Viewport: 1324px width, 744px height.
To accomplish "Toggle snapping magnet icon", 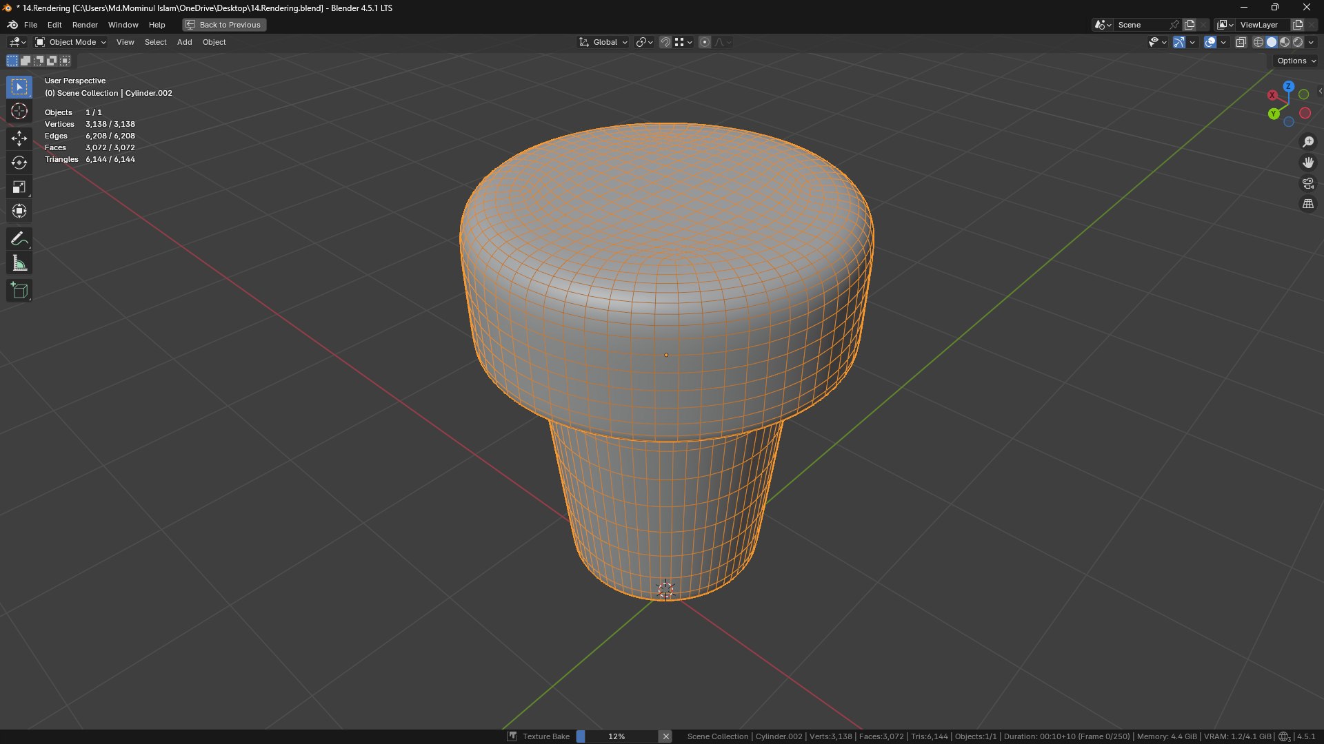I will (665, 42).
